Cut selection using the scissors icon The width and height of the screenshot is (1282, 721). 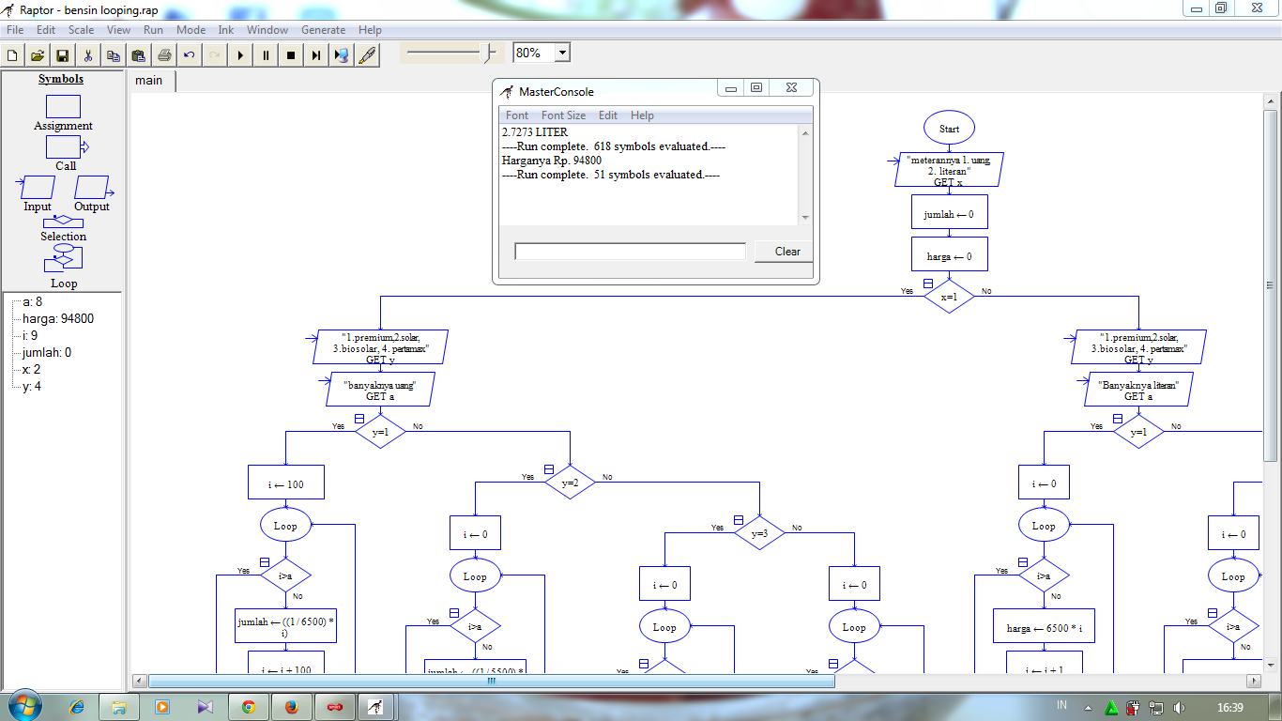pyautogui.click(x=88, y=55)
